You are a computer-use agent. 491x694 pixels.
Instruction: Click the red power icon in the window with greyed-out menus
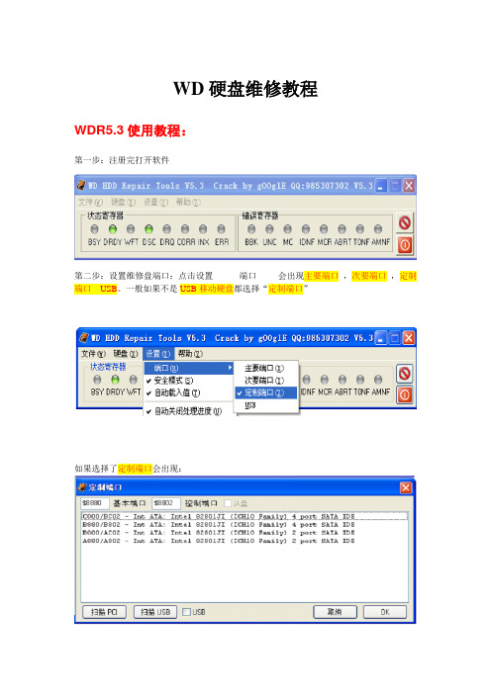[x=405, y=245]
